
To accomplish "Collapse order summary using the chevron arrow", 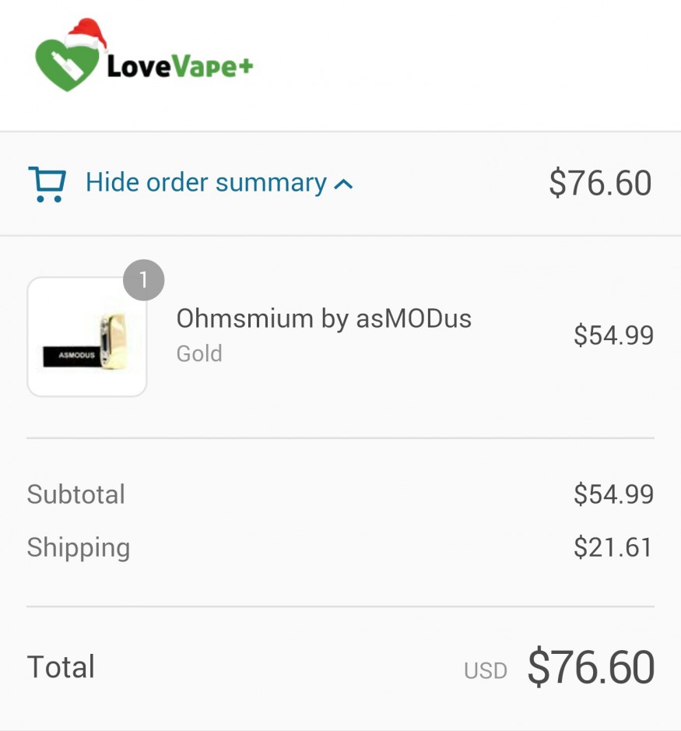I will pyautogui.click(x=343, y=185).
